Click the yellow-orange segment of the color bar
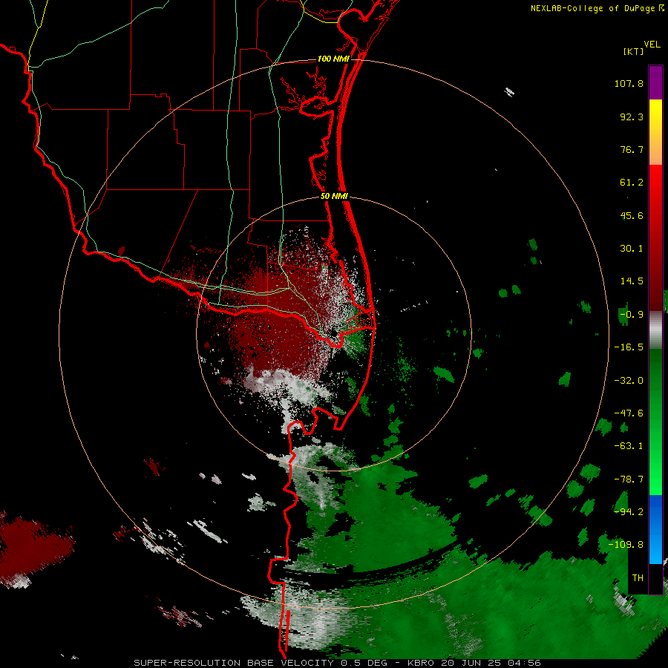668x668 pixels. [x=655, y=132]
